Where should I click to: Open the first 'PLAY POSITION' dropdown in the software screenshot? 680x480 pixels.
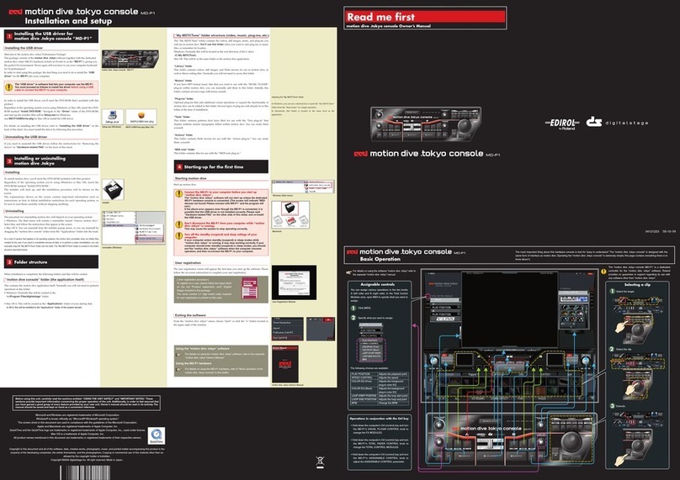click(x=445, y=308)
